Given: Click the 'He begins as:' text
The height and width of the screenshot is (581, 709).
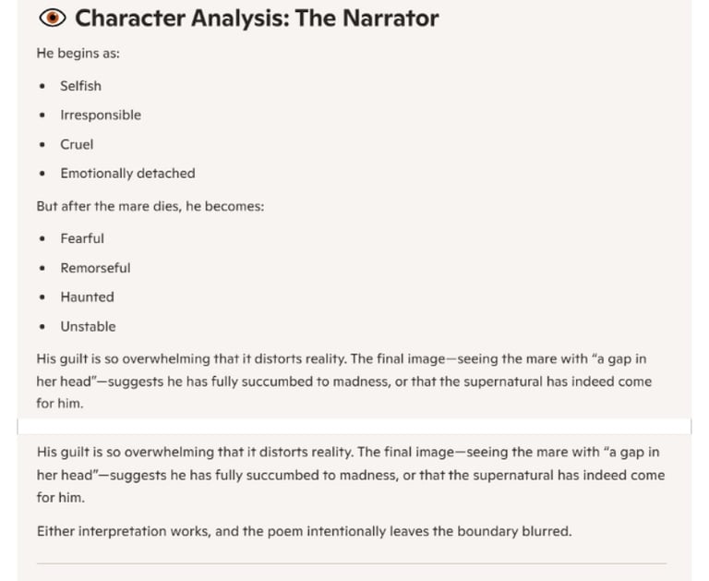Looking at the screenshot, I should [78, 54].
